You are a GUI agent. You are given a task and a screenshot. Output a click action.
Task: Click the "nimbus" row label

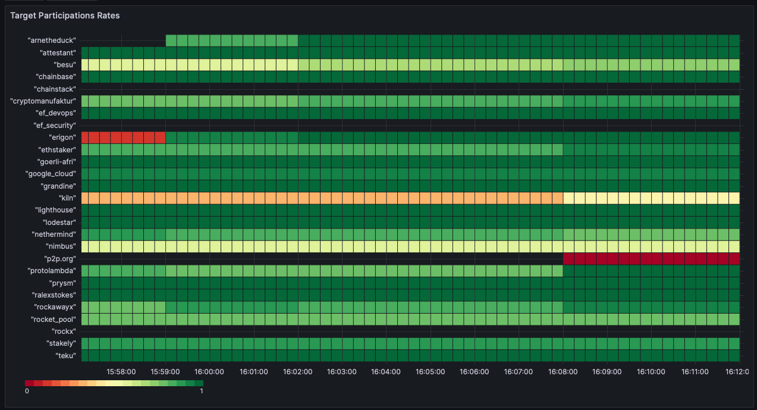[61, 246]
